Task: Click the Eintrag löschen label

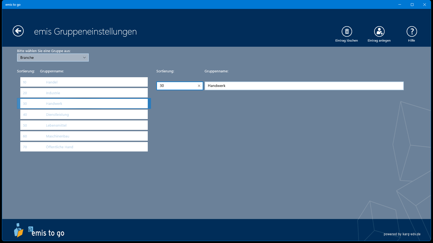Action: pos(347,40)
